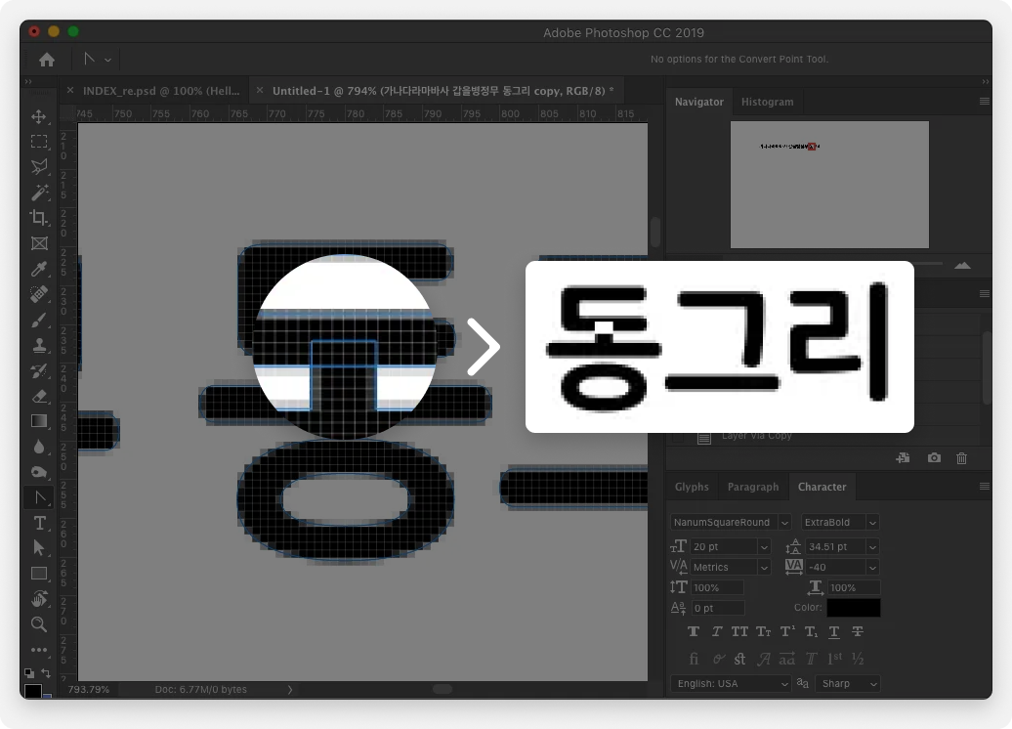Delete current history state trash icon
Viewport: 1012px width, 729px height.
point(961,457)
